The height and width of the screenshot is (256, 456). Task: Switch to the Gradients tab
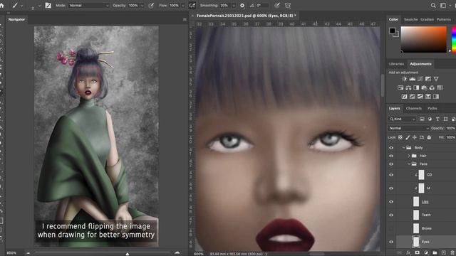click(x=427, y=19)
